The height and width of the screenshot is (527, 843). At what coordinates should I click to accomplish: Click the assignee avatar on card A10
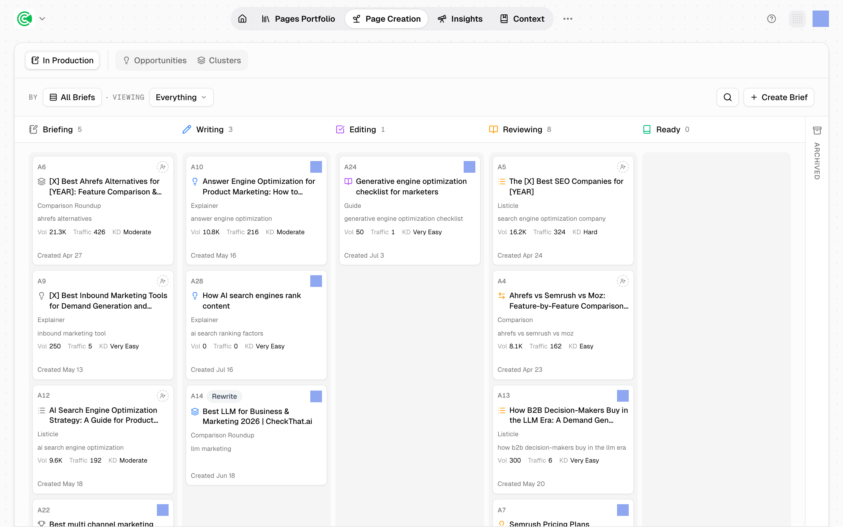316,167
